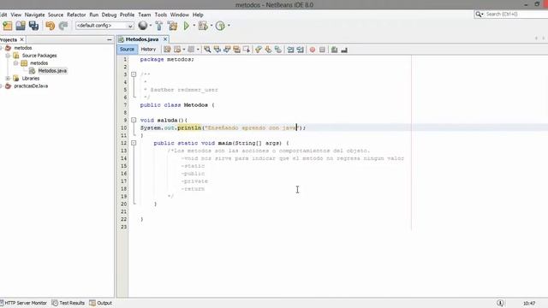Click the Comment icon in editor toolbar
Viewport: 548px width, 308px height.
334,50
